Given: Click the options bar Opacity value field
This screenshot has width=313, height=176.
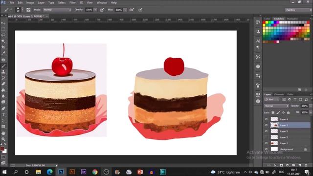Looking at the screenshot, I should [x=89, y=10].
